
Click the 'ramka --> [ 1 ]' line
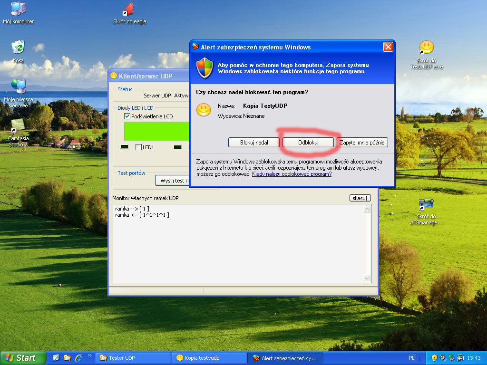(x=132, y=209)
